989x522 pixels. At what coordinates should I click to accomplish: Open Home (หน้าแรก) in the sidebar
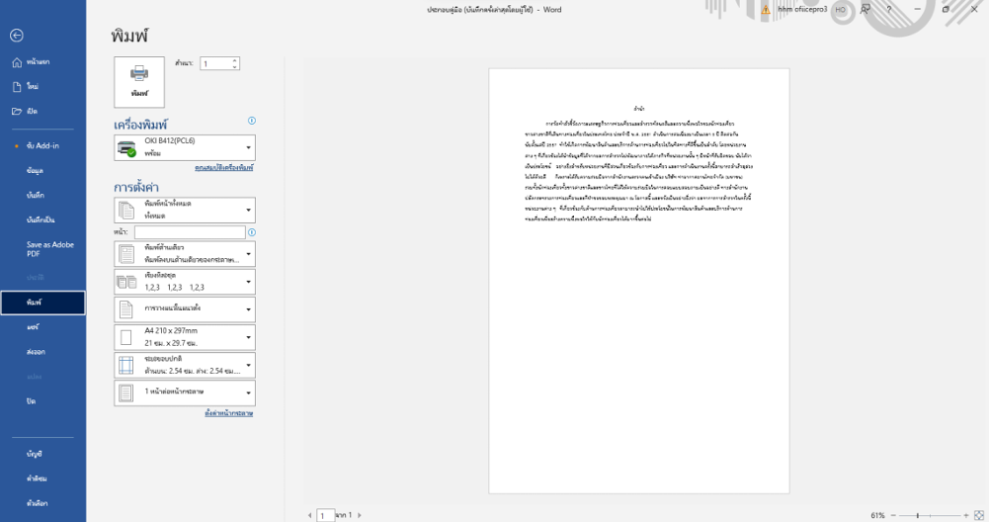tap(32, 62)
